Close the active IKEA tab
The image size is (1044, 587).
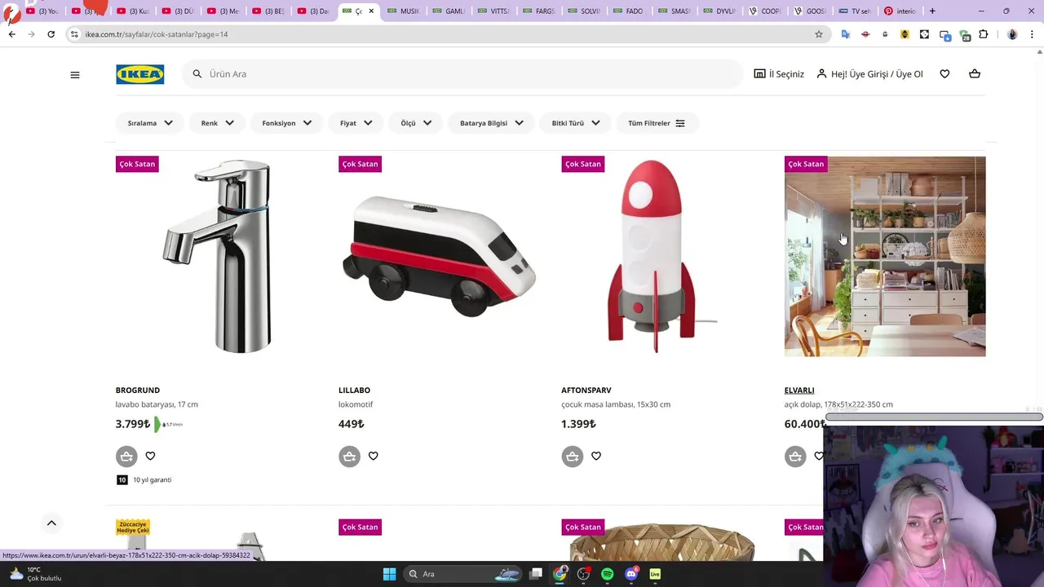tap(371, 11)
